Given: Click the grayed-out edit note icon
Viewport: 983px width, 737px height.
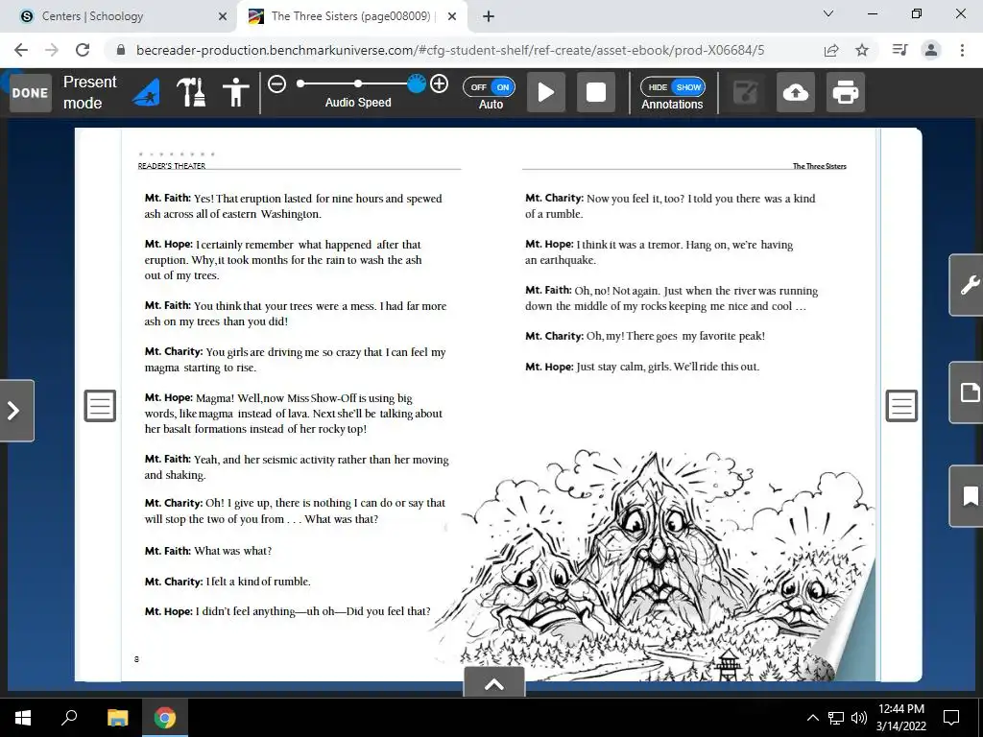Looking at the screenshot, I should (x=745, y=93).
